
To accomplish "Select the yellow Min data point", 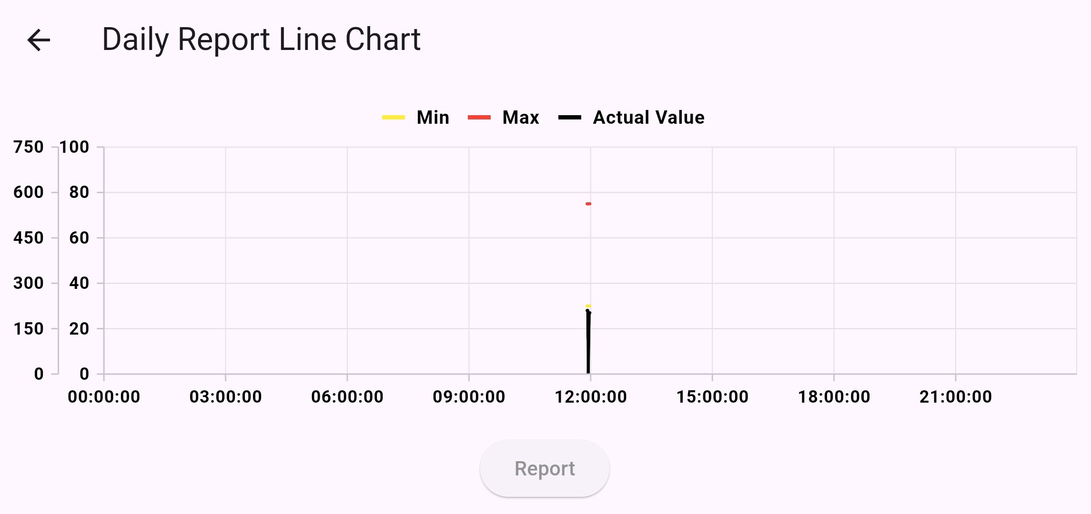I will [x=588, y=306].
